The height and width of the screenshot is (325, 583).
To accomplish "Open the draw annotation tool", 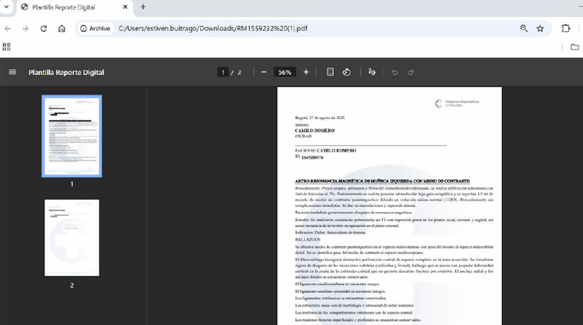I will [372, 72].
